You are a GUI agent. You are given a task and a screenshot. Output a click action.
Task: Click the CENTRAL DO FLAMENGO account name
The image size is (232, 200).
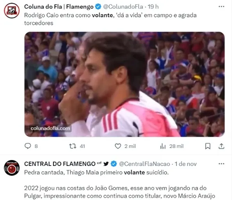60,164
